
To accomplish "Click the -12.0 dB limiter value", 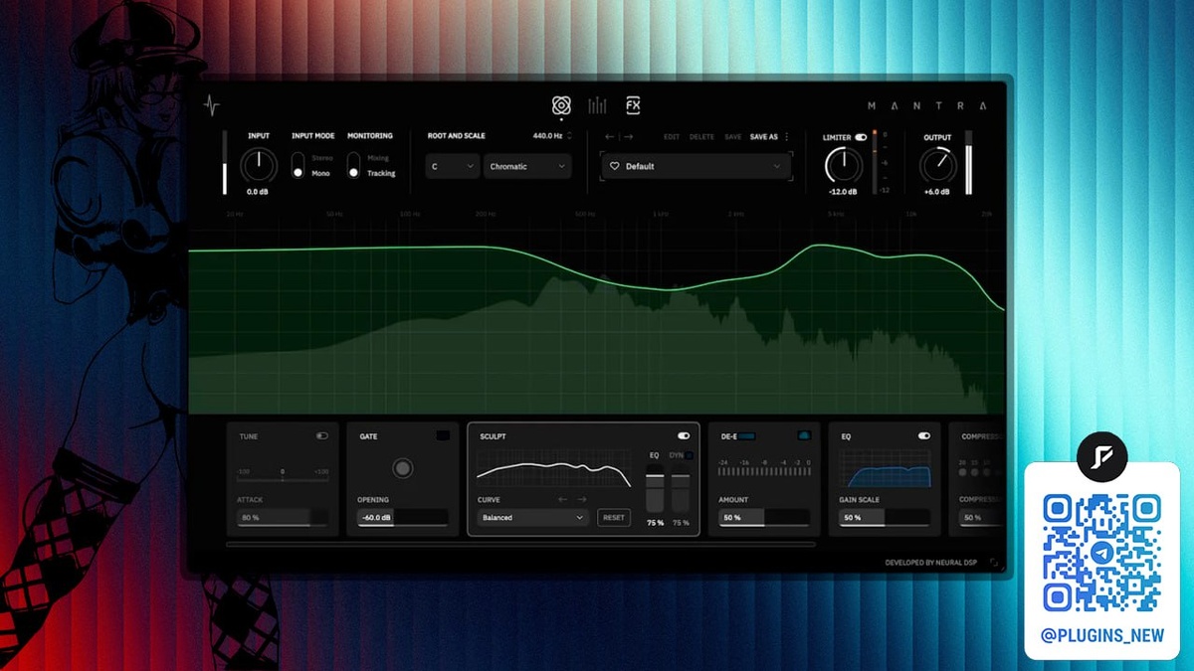I will point(845,192).
